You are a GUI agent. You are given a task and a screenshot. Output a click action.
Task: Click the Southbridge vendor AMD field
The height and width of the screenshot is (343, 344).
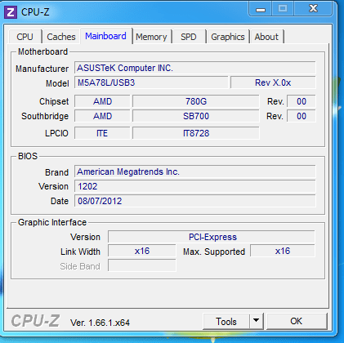pos(102,116)
